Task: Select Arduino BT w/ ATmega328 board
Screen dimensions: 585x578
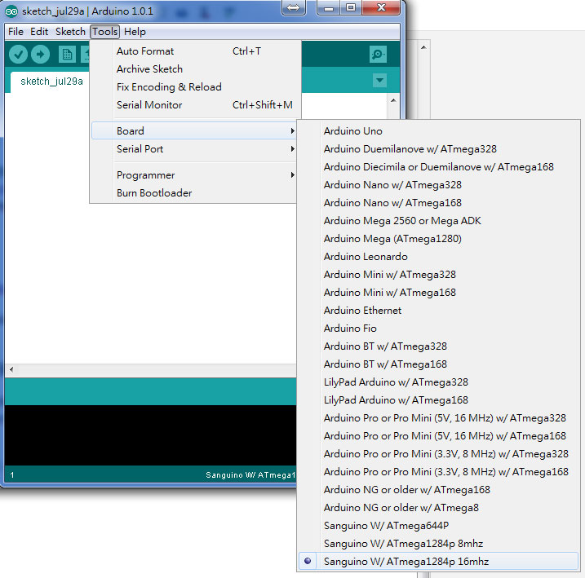Action: point(438,346)
